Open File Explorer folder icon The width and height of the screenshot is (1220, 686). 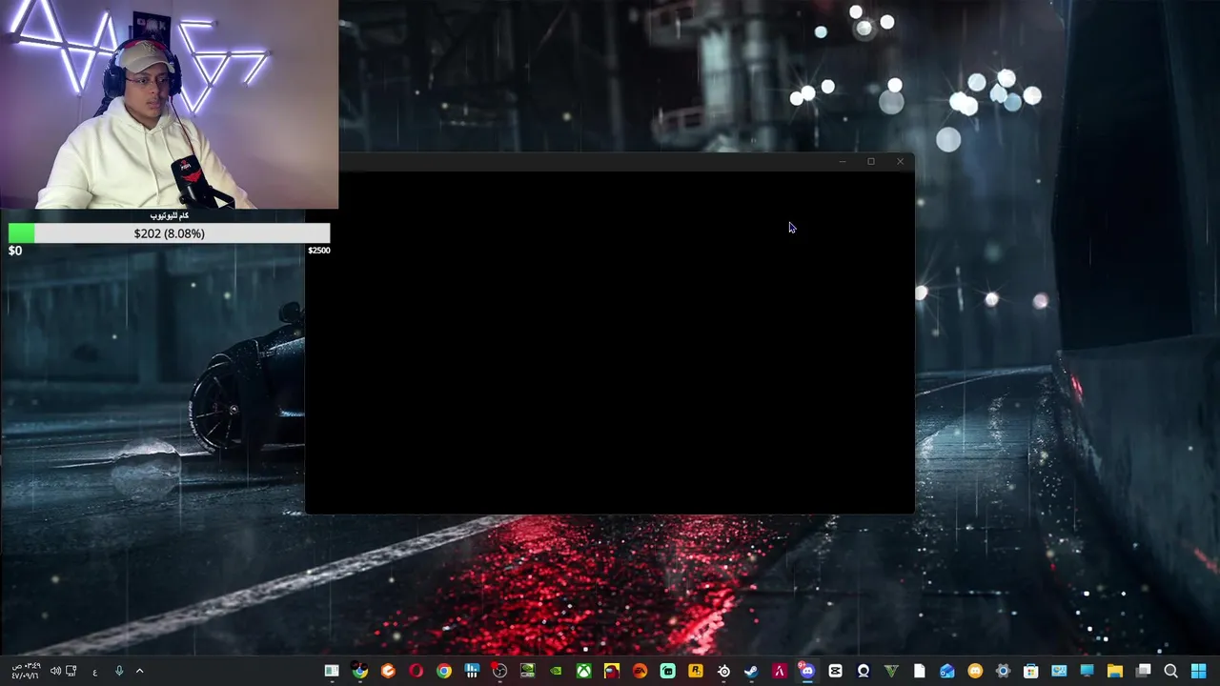(x=1115, y=672)
